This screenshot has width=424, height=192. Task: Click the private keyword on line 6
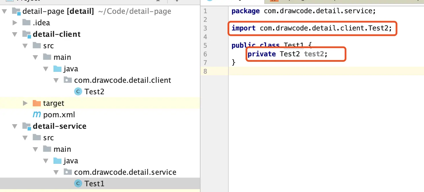[262, 54]
